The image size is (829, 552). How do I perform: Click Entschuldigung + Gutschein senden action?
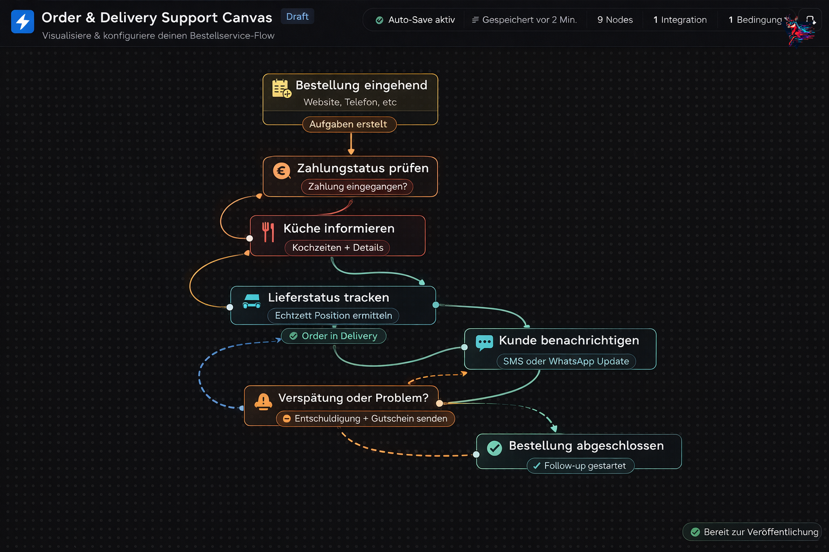pos(365,418)
